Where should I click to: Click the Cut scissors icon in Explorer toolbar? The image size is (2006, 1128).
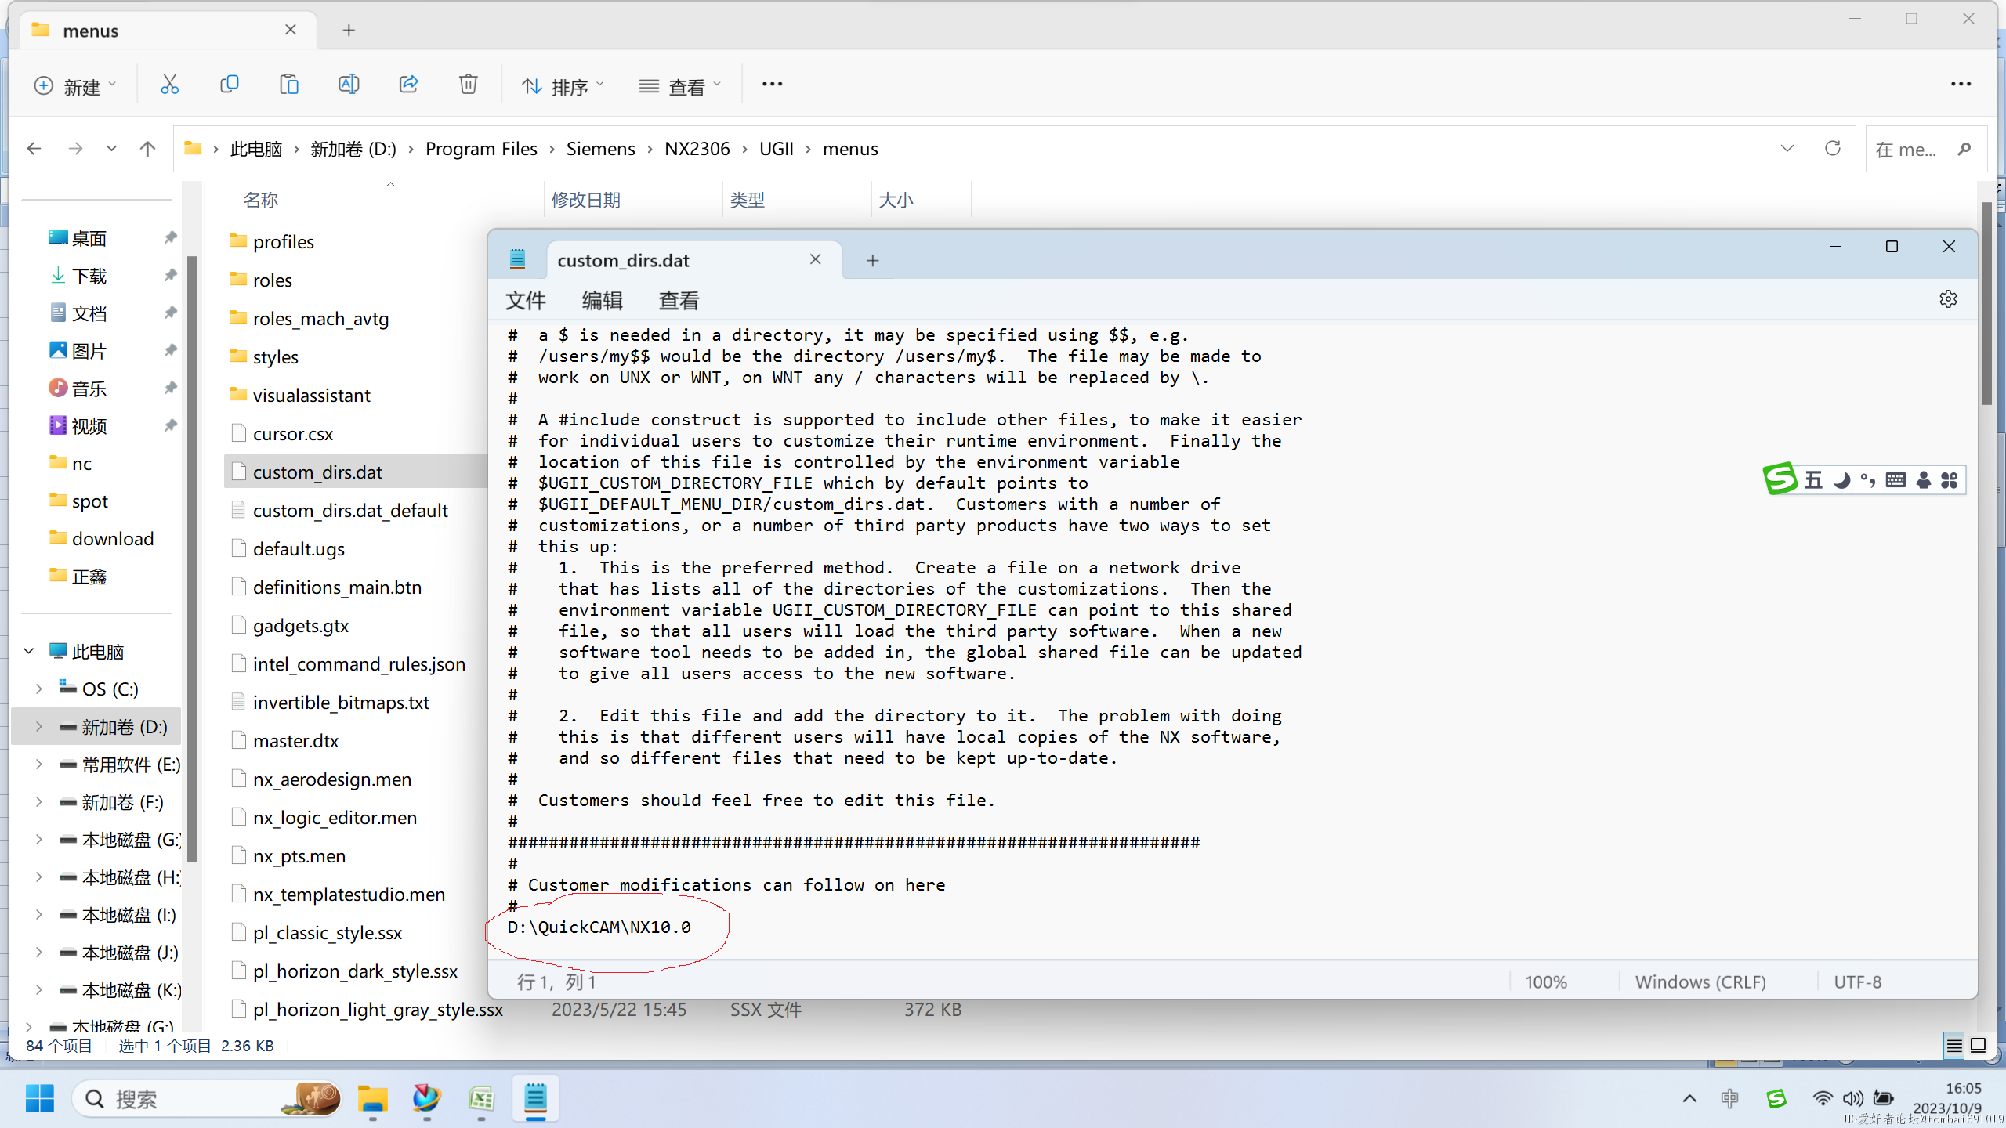169,85
